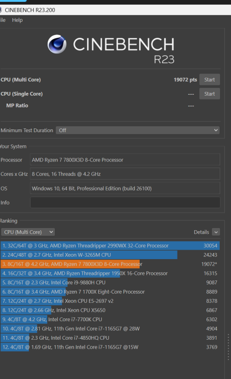Open the Minimum Test Duration dropdown
The width and height of the screenshot is (231, 379).
[x=138, y=130]
